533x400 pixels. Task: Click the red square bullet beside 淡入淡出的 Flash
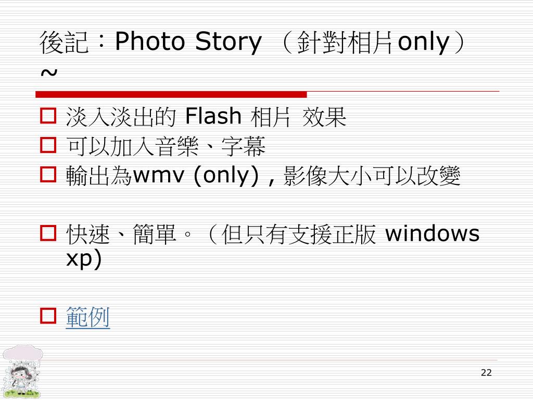[48, 116]
